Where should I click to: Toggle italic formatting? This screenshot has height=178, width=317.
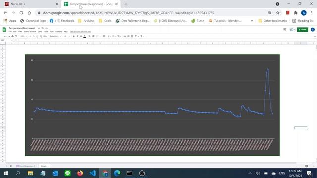coord(77,36)
